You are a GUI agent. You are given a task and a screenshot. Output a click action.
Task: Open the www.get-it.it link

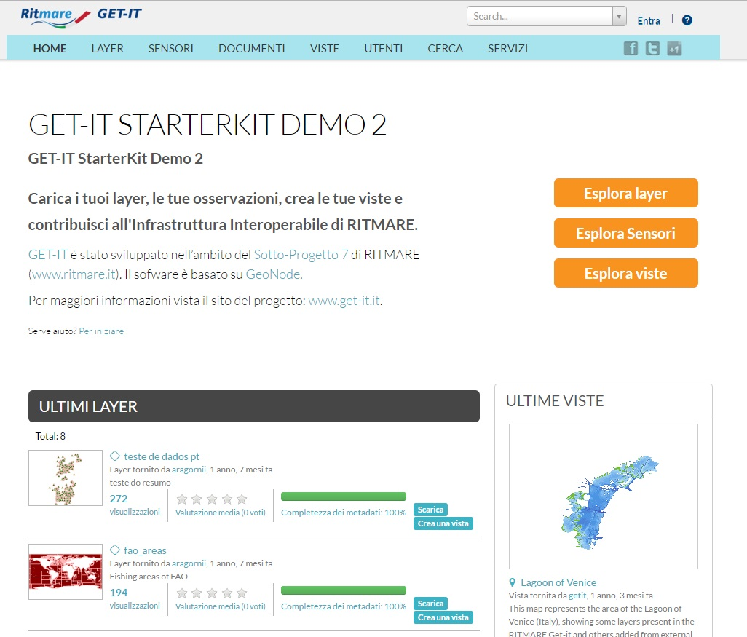pyautogui.click(x=344, y=301)
